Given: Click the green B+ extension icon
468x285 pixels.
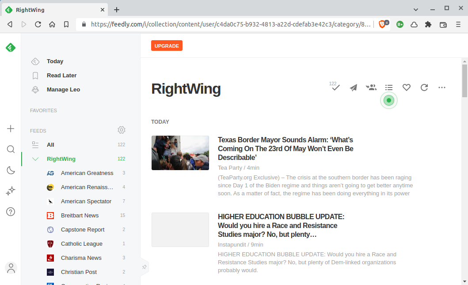Looking at the screenshot, I should 400,24.
